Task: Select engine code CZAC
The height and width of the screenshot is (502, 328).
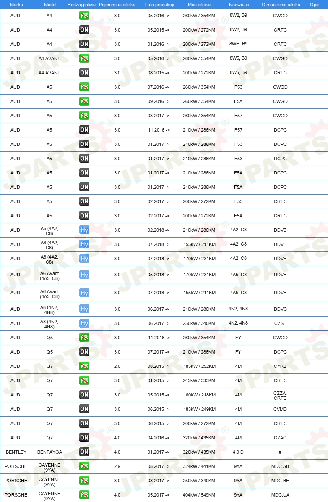Action: (x=280, y=438)
